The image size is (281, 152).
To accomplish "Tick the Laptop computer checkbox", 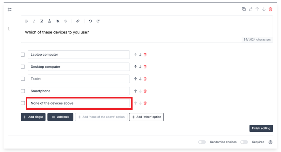I will point(23,55).
